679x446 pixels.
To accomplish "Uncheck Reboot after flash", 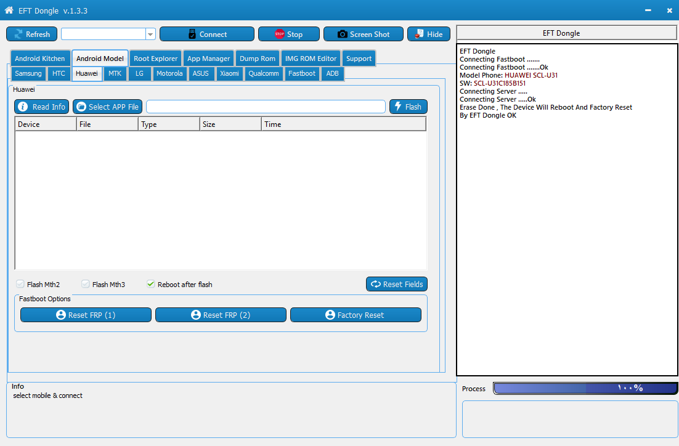I will [x=151, y=284].
